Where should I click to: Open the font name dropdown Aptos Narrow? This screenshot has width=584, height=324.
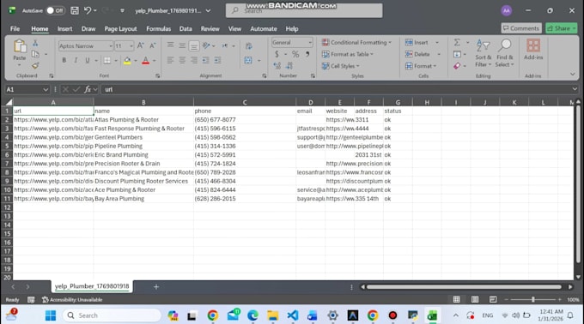(111, 46)
